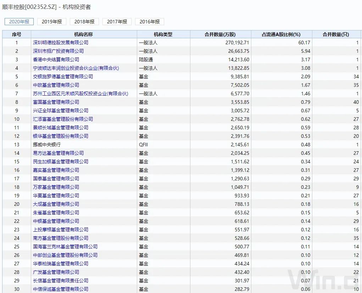Screen dimensions: 362x293
Task: Open 华夏基金管理有限公司 link
Action: click(x=56, y=196)
